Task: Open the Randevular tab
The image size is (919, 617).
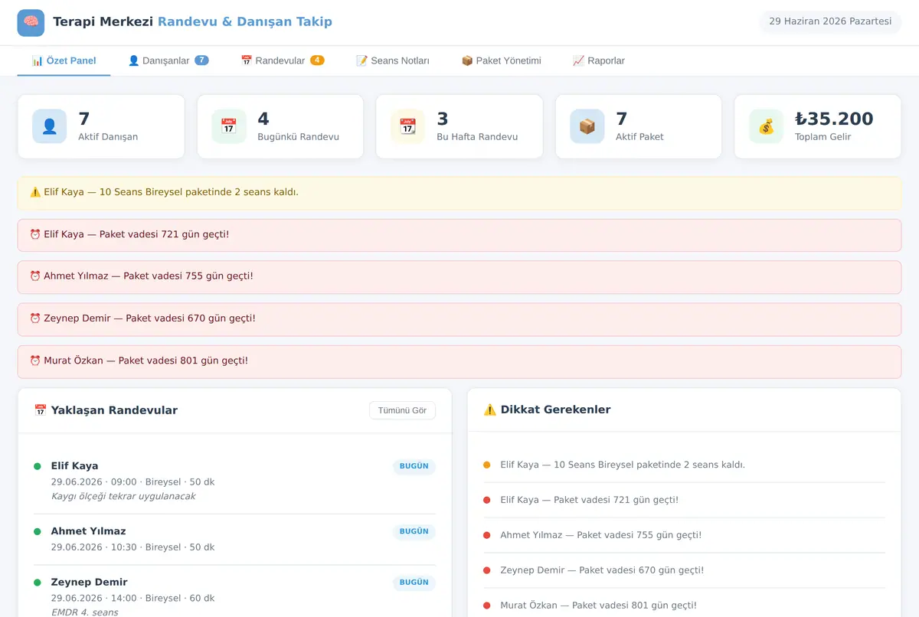Action: point(283,60)
